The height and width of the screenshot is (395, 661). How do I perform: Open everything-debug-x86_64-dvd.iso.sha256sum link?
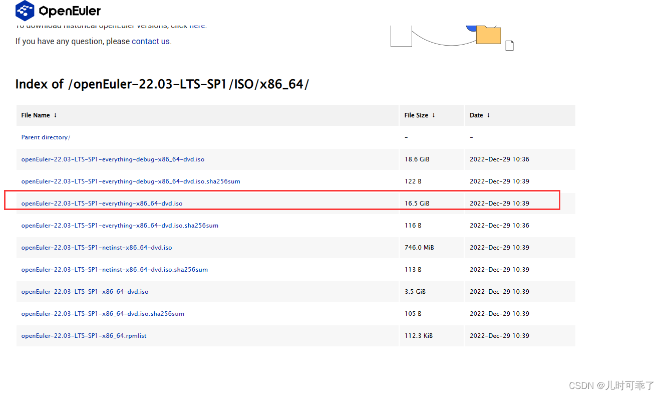click(x=131, y=181)
